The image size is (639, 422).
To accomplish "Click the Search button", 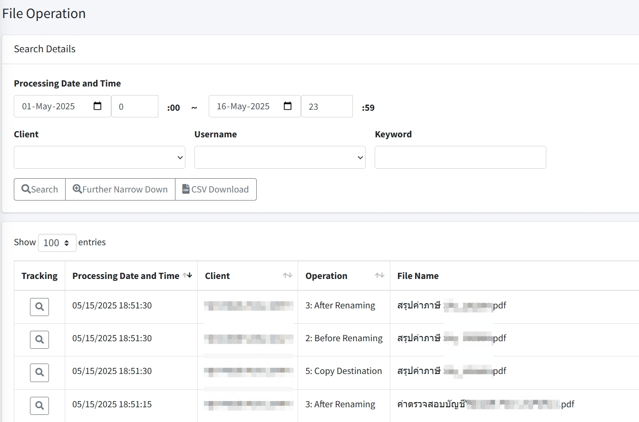I will pyautogui.click(x=39, y=189).
